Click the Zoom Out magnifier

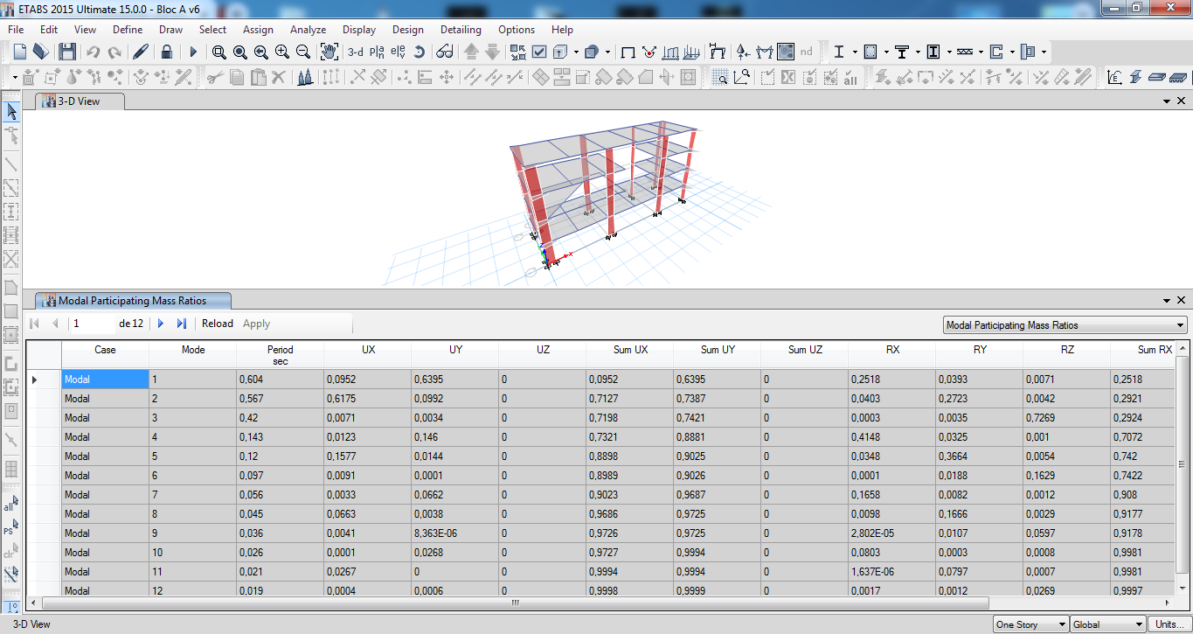[x=303, y=52]
